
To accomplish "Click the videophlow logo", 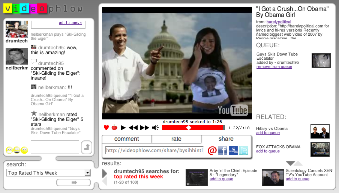I will (x=43, y=9).
